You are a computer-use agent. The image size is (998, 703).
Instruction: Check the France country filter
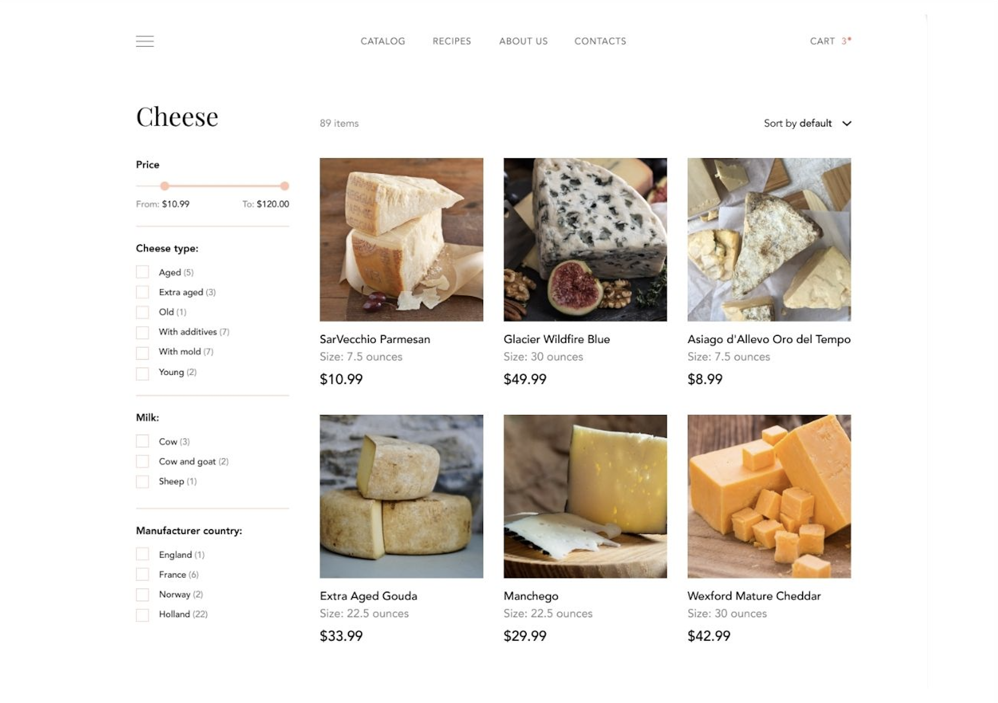tap(143, 574)
